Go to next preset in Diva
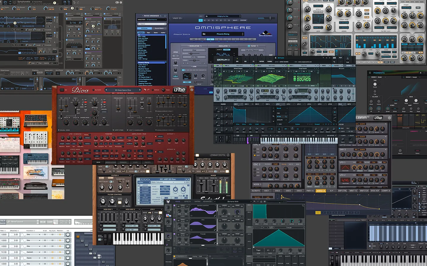 (x=140, y=90)
